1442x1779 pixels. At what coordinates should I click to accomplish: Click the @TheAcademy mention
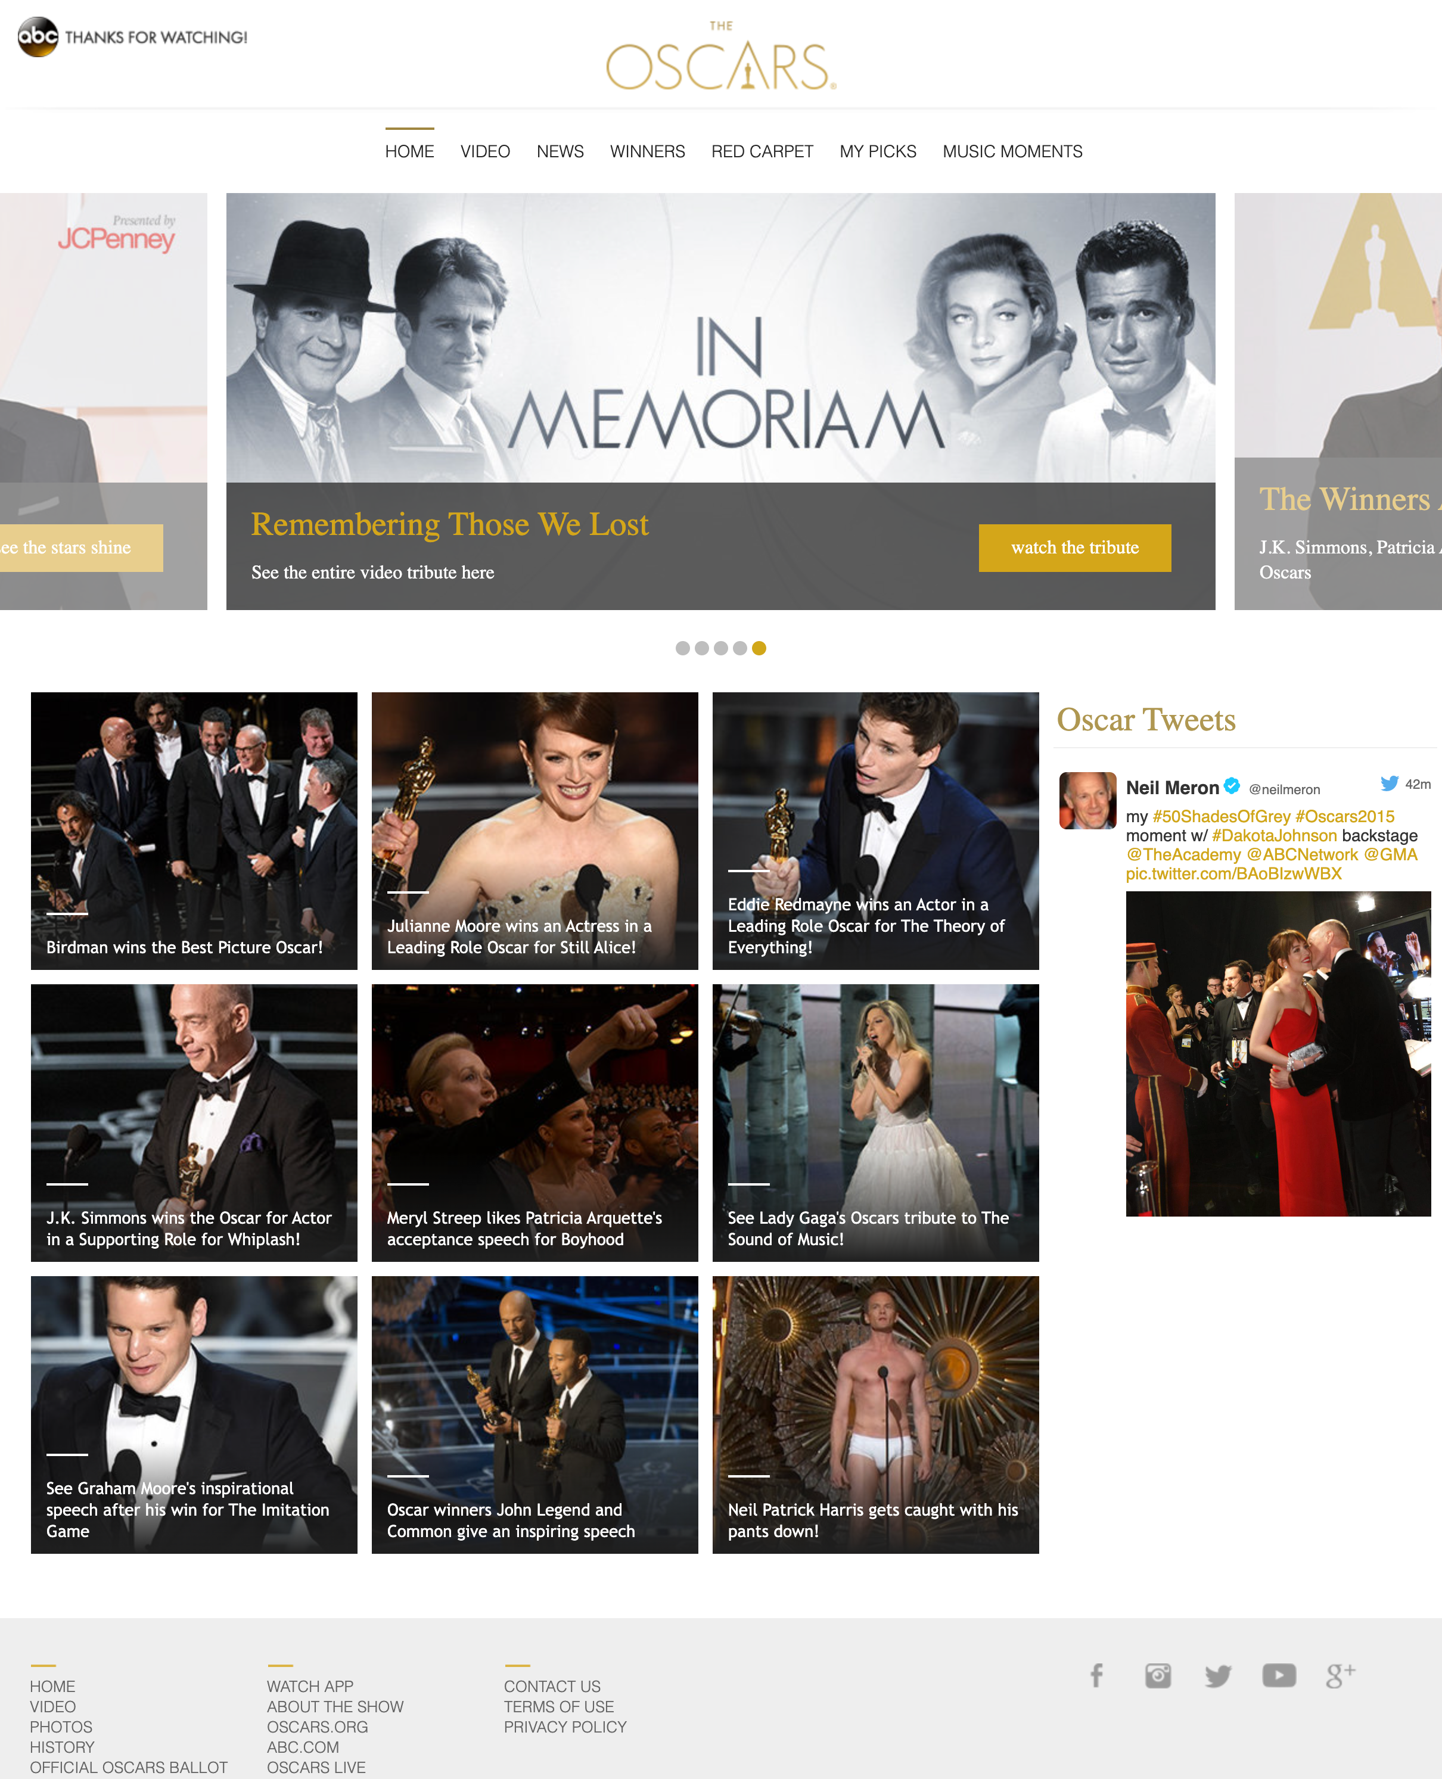pos(1183,854)
